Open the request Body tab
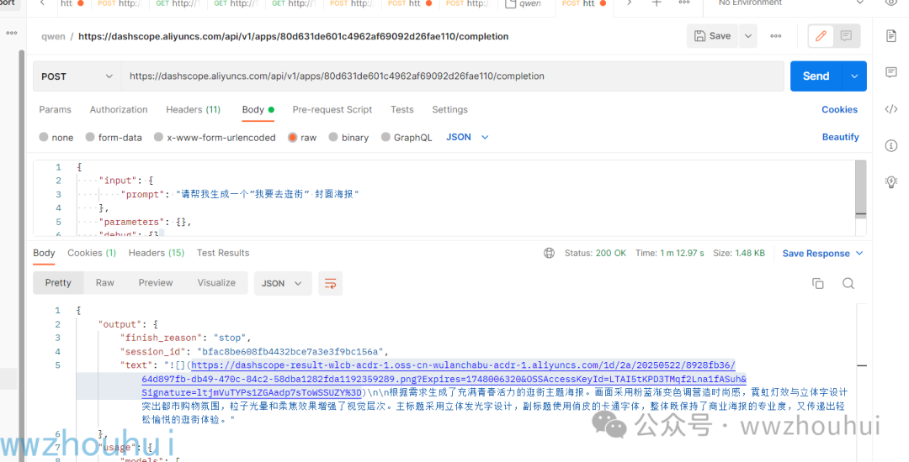 point(258,109)
